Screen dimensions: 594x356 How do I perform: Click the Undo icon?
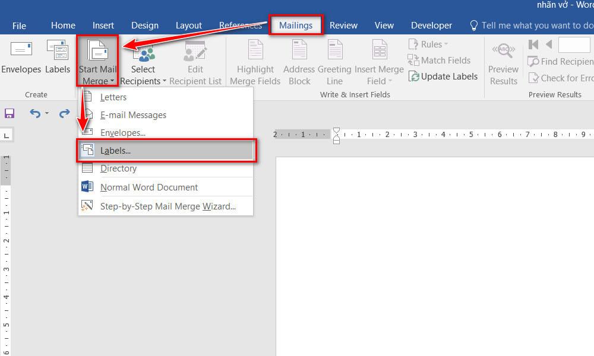35,113
